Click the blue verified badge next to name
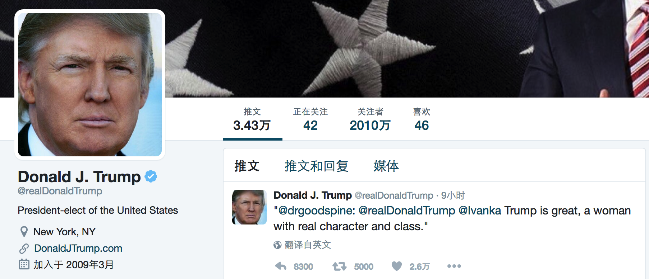Screen dimensions: 649x279 tap(151, 176)
